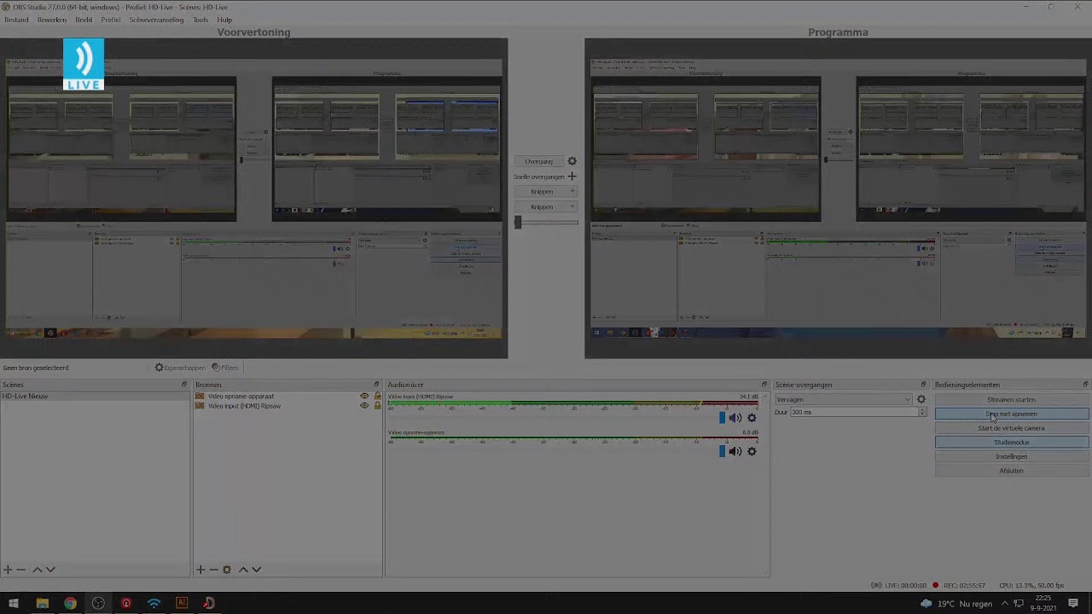The image size is (1092, 614).
Task: Open Instellingen from the controls panel
Action: 1011,456
